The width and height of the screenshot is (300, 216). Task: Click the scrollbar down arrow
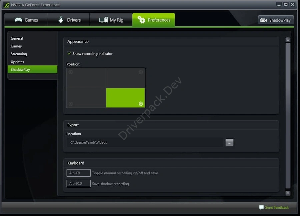[288, 193]
